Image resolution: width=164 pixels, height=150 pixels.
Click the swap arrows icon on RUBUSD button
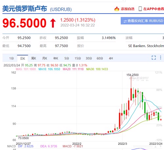pos(125,21)
